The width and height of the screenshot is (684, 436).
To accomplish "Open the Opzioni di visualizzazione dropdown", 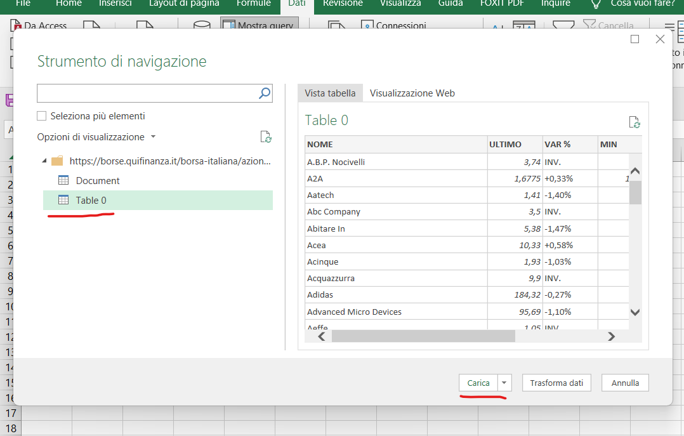I will 153,137.
